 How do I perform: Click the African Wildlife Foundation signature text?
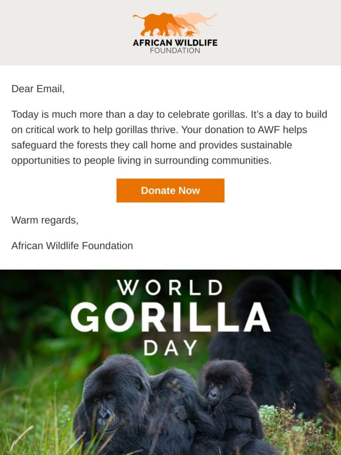[x=72, y=246]
